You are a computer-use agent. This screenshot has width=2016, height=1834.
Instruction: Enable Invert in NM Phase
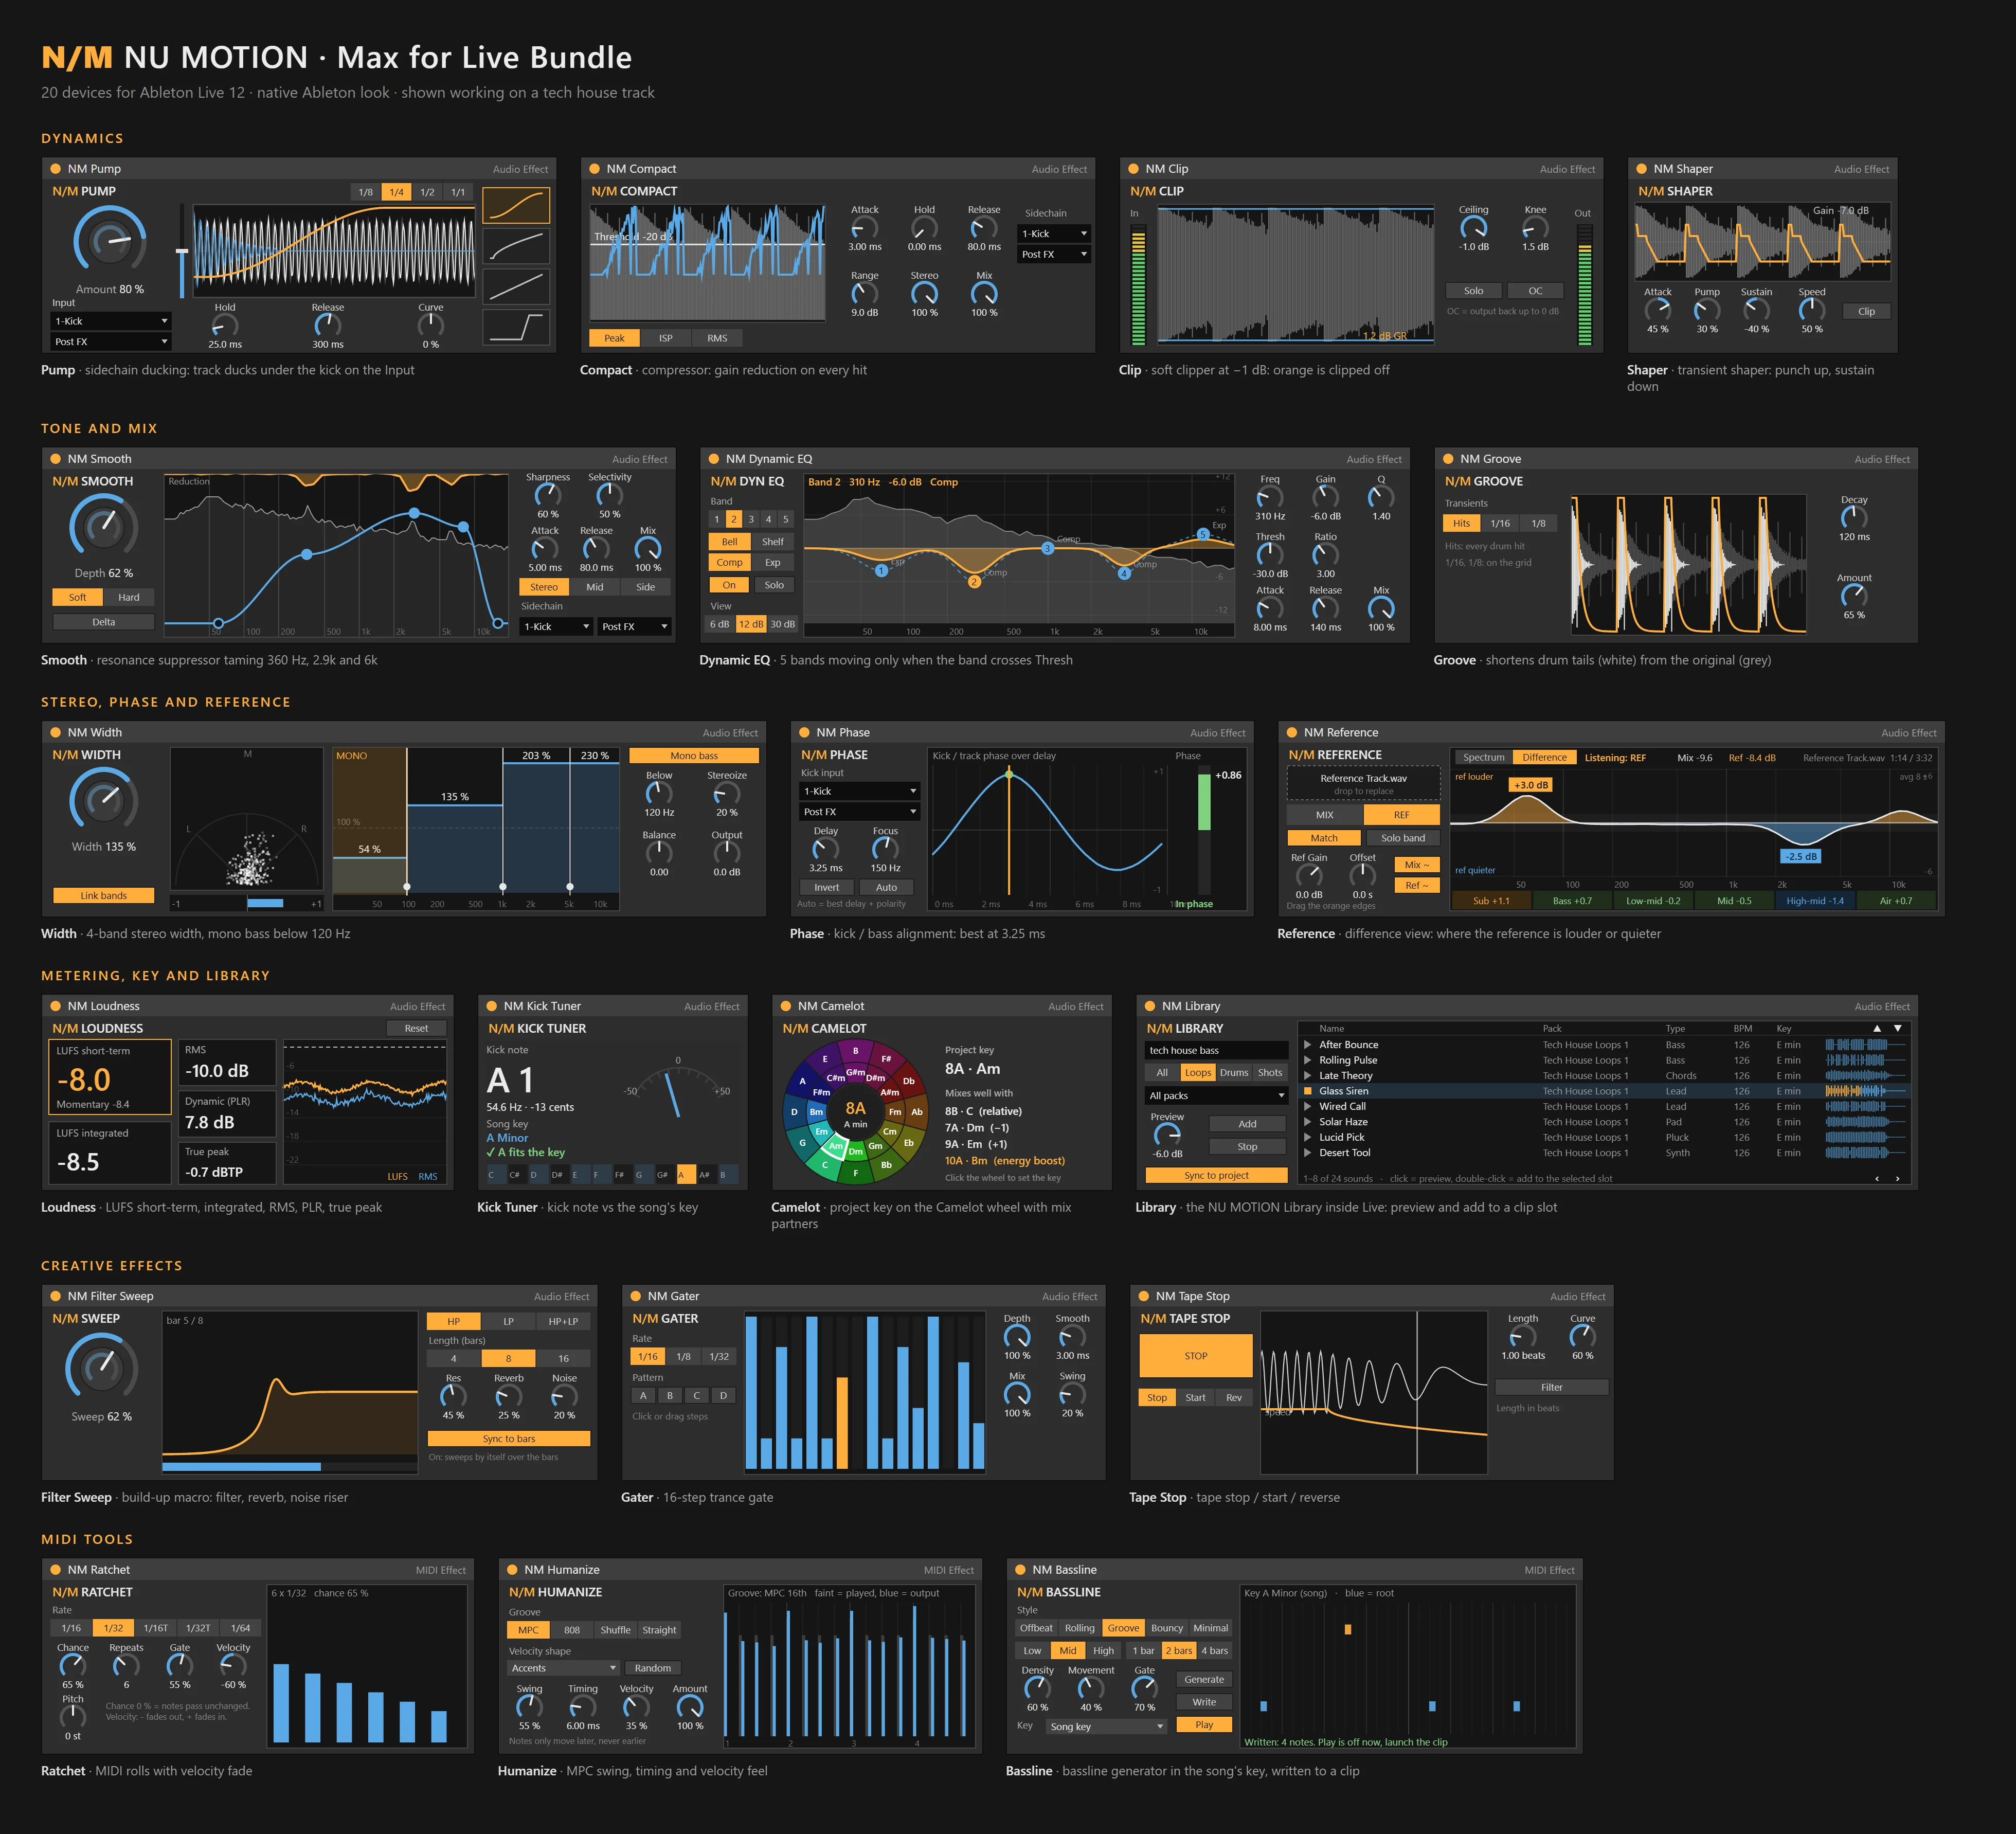coord(827,887)
